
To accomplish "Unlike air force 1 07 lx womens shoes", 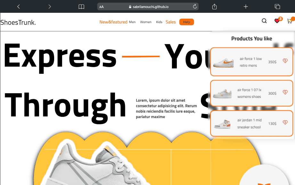I will 285,92.
